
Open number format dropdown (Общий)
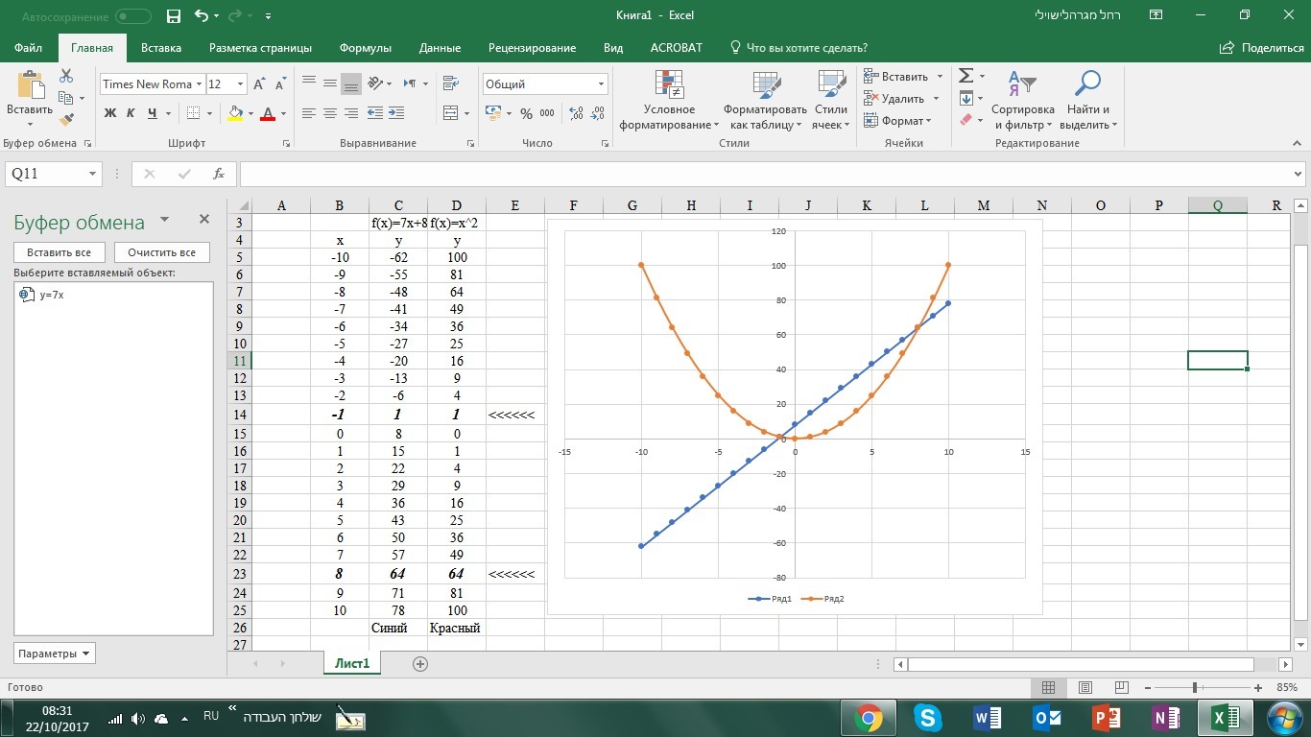(602, 84)
